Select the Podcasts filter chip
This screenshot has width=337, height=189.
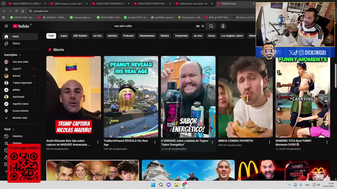point(128,36)
